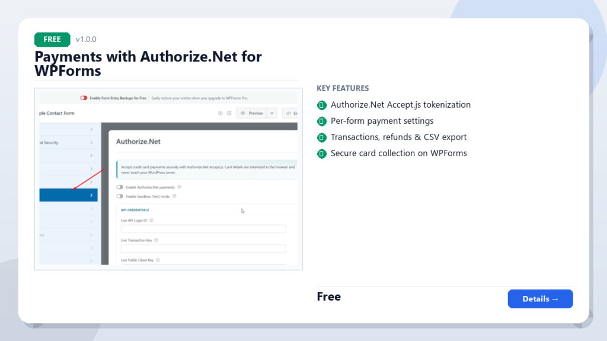Click the version label v1.0.0
This screenshot has height=341, width=607.
point(86,40)
